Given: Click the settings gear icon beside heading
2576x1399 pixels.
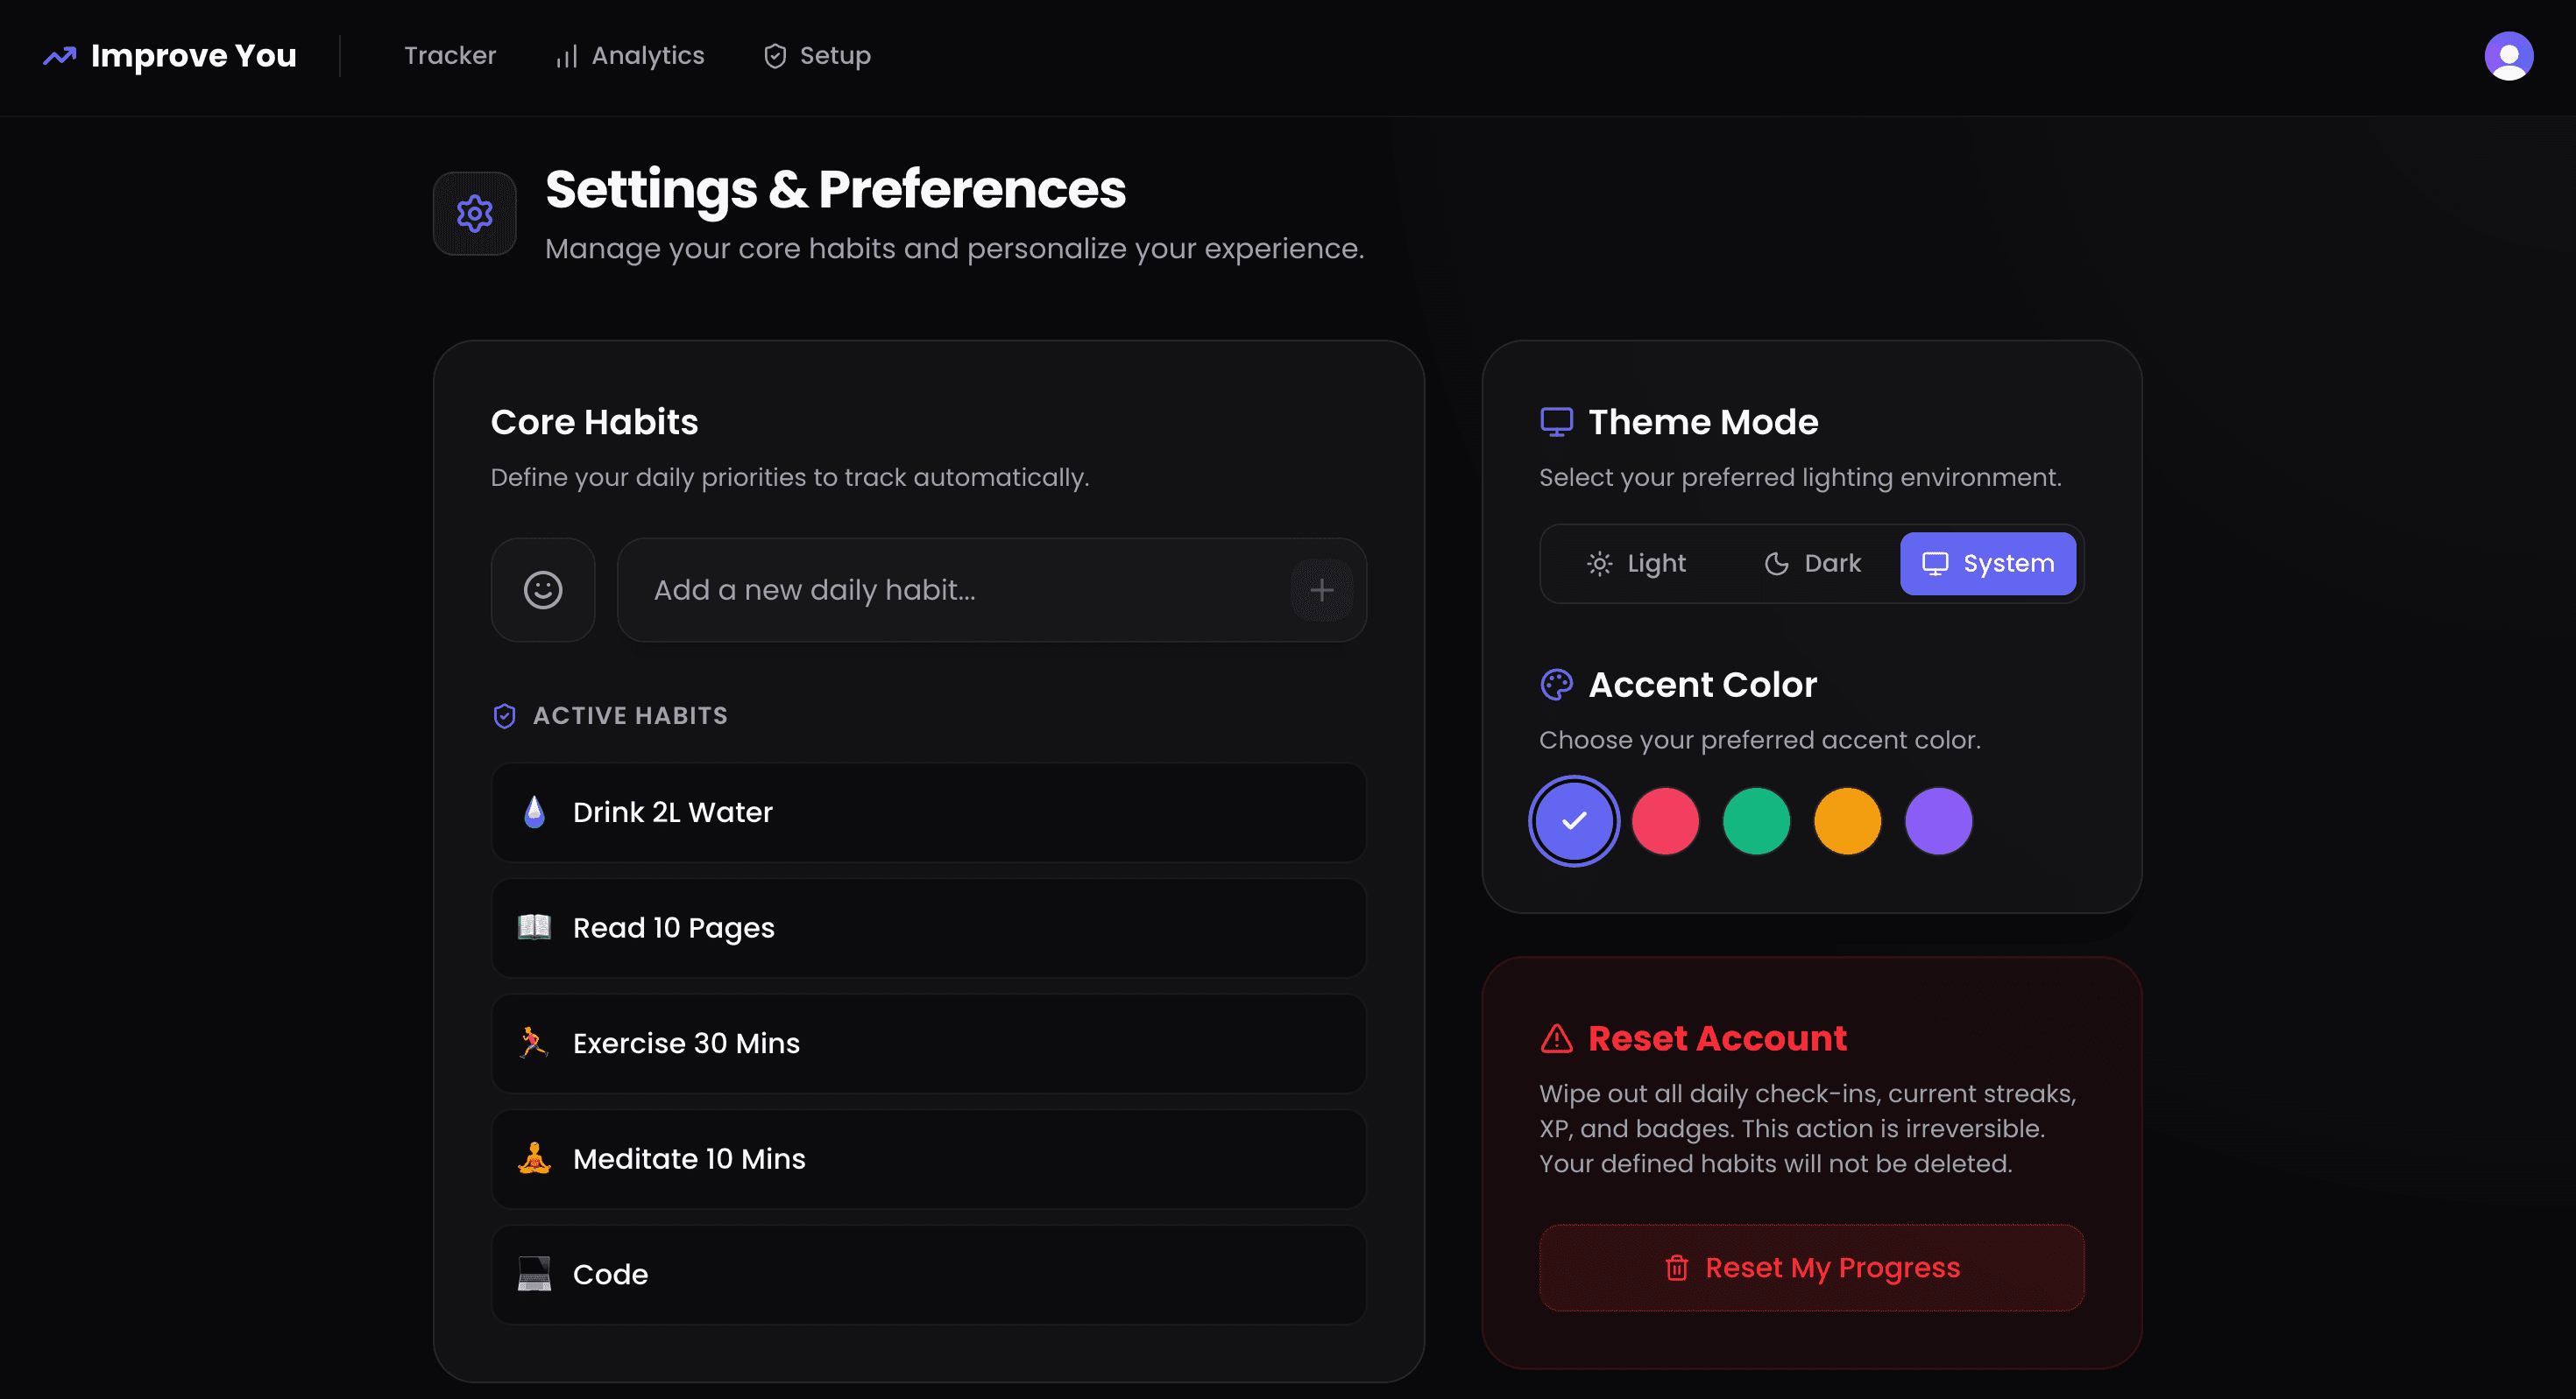Looking at the screenshot, I should coord(475,214).
